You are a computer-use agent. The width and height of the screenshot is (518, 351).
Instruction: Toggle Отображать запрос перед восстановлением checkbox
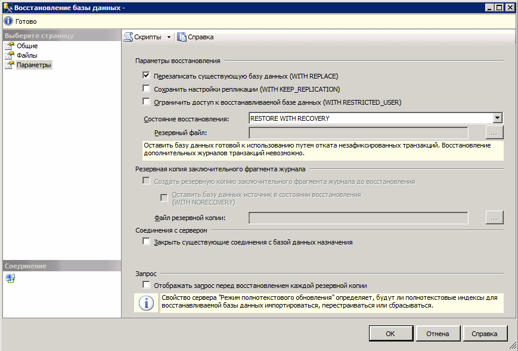click(146, 285)
